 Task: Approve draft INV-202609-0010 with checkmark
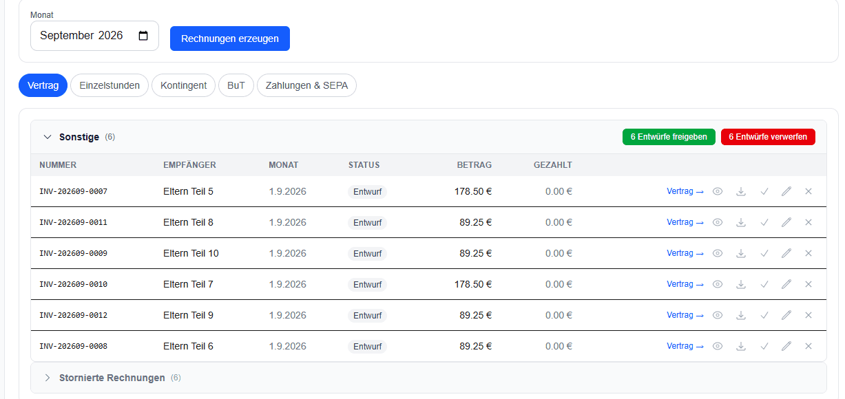764,284
